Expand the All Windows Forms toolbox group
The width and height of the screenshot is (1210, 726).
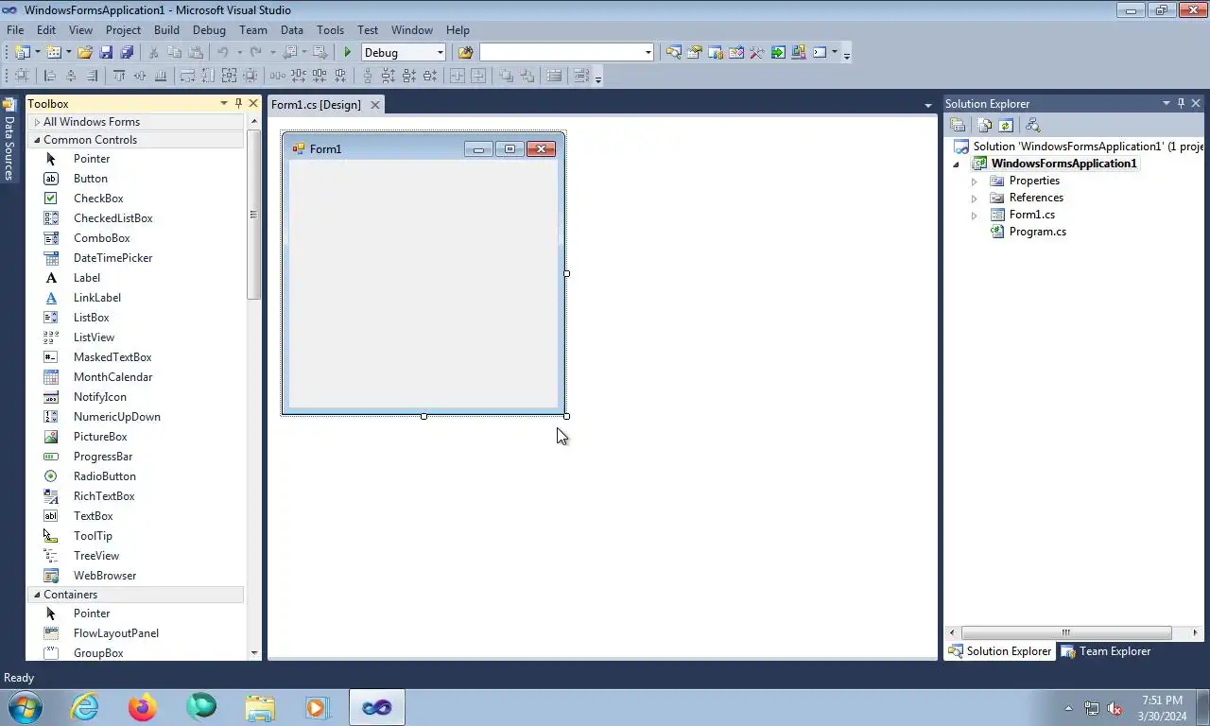click(x=37, y=122)
